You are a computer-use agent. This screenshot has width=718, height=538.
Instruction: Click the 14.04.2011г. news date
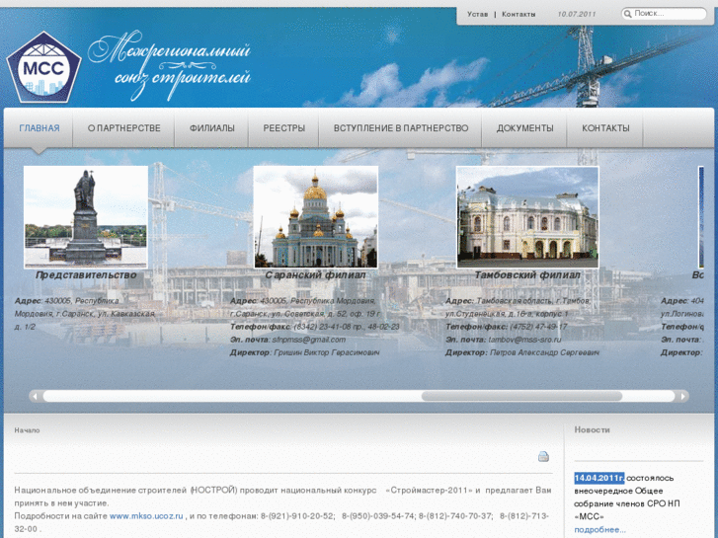[x=598, y=478]
